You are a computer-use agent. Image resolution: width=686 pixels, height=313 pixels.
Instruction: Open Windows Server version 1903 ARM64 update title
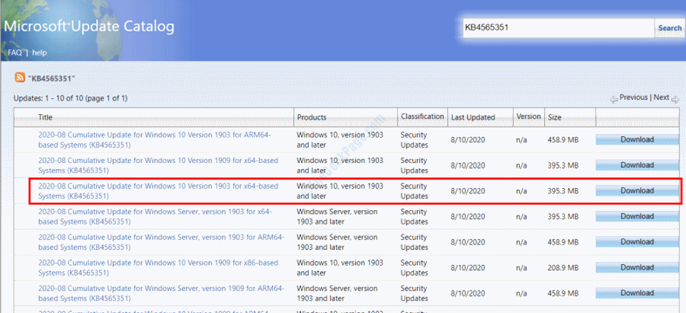(161, 242)
